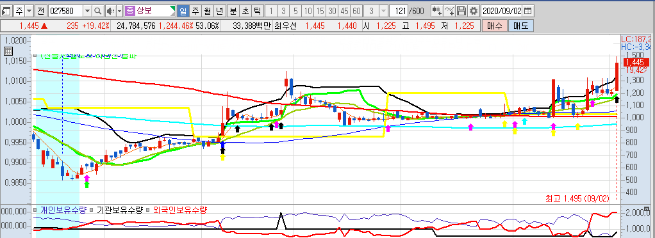The image size is (655, 238).
Task: Click the purple 증 badge icon
Action: point(130,10)
